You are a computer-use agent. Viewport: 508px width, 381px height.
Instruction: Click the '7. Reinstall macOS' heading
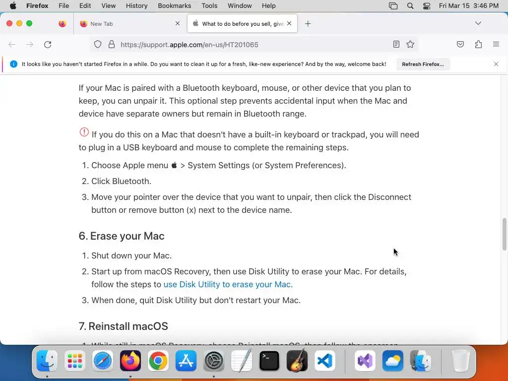pyautogui.click(x=123, y=326)
